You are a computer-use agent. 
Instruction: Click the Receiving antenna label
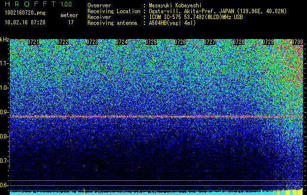112,23
